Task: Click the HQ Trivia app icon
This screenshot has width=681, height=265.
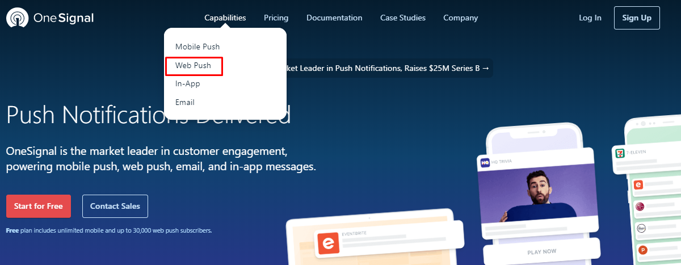Action: 485,163
